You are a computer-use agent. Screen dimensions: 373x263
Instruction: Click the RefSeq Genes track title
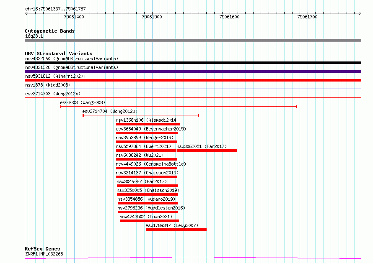click(42, 249)
